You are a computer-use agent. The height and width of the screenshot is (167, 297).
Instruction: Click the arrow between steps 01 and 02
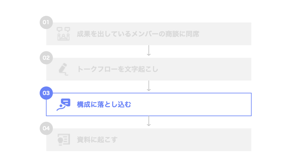click(149, 51)
